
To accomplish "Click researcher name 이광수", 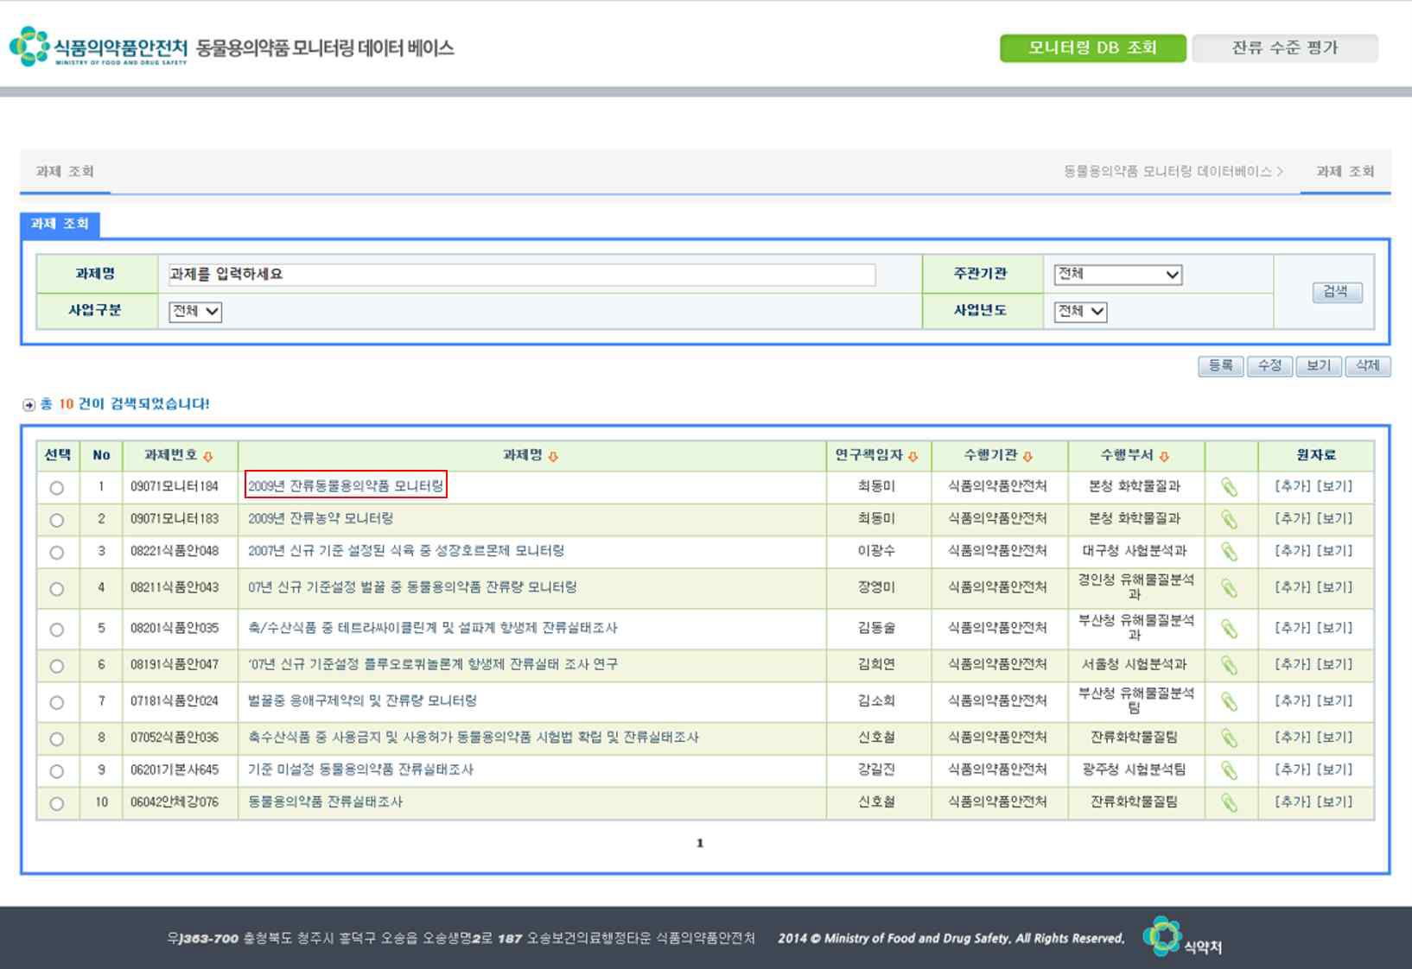I will (876, 551).
